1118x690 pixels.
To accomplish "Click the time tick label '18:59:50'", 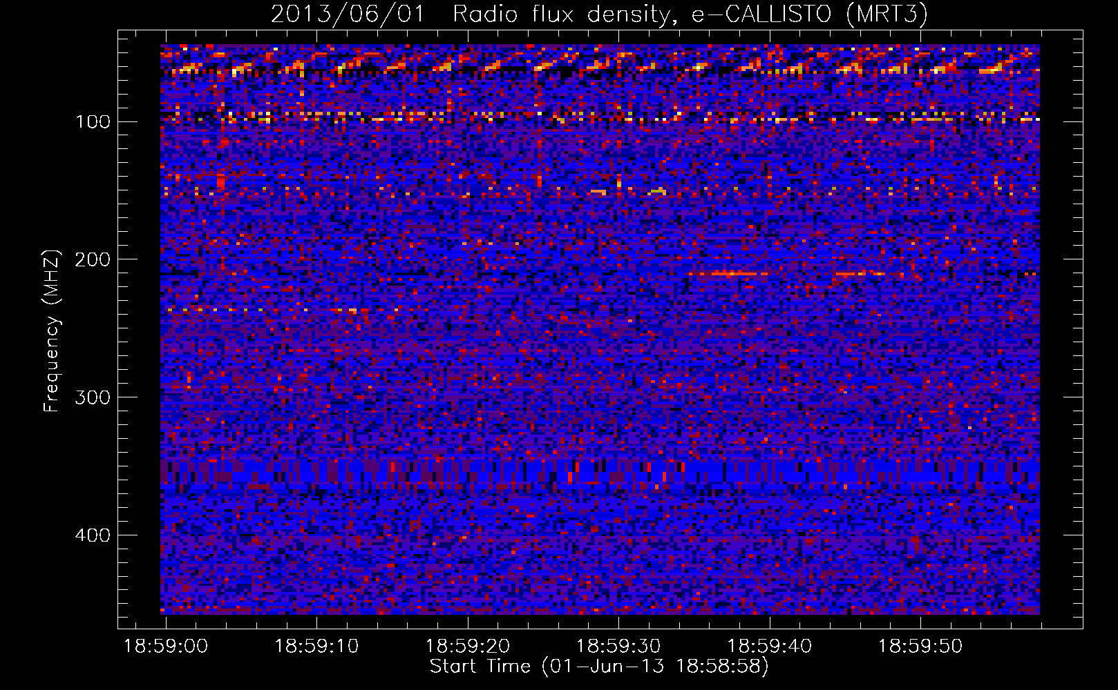I will click(x=920, y=647).
